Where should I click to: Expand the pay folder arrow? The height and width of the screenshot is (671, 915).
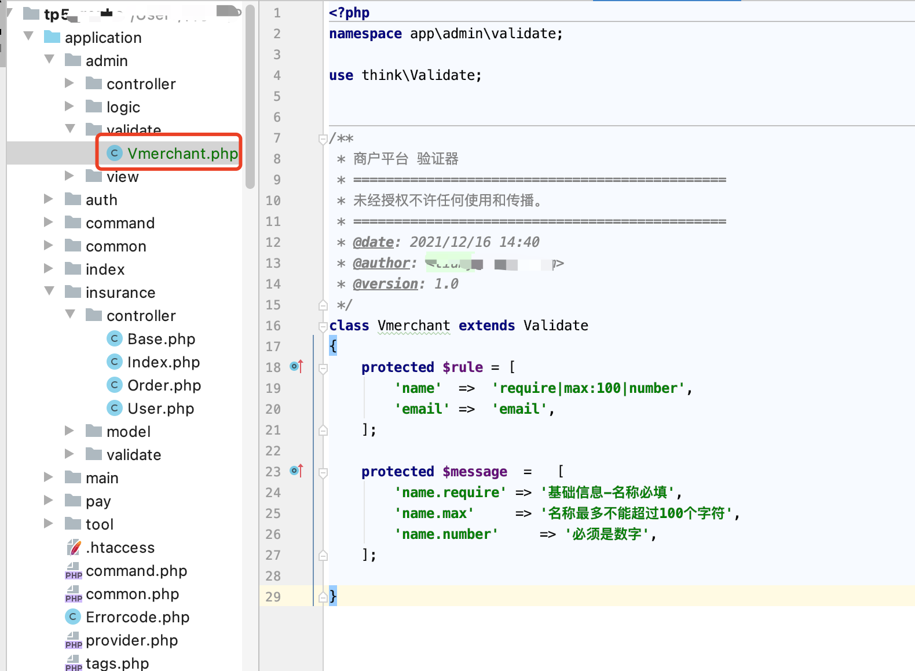(49, 500)
